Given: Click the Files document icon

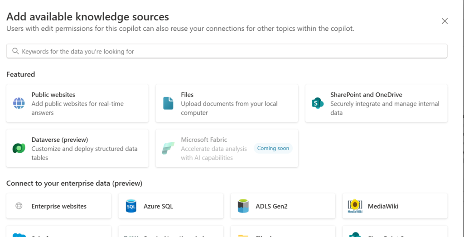Looking at the screenshot, I should coord(168,103).
